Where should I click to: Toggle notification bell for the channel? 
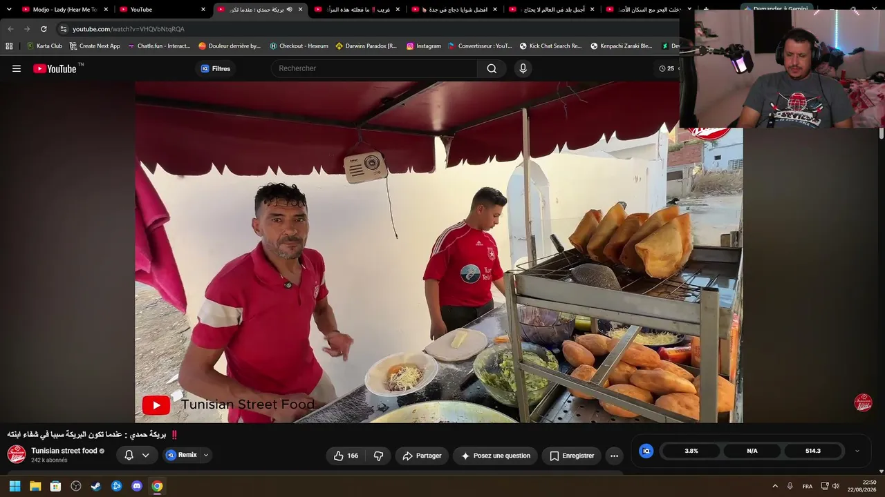[129, 455]
